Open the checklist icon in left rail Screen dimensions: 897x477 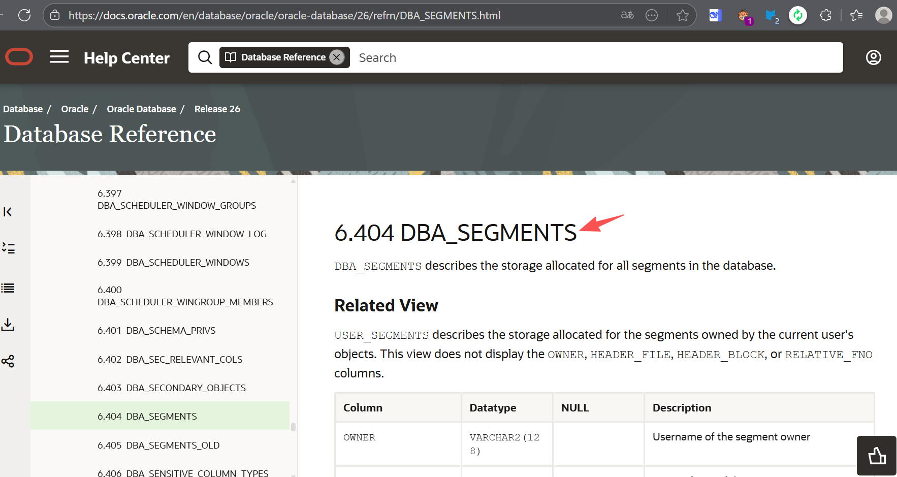(8, 248)
